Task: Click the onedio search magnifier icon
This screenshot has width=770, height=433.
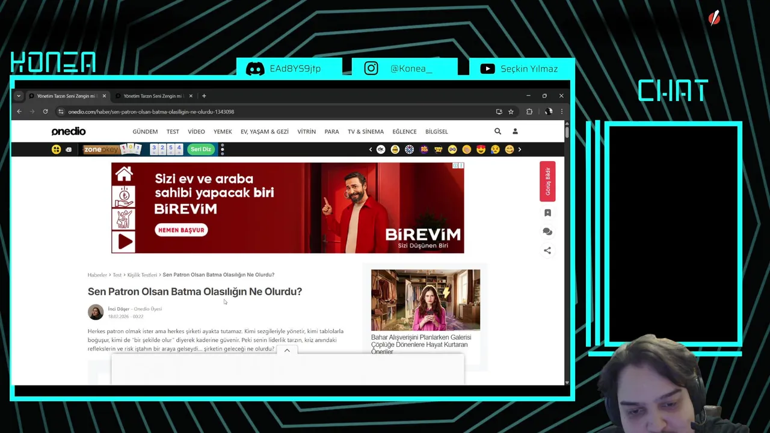Action: pos(497,131)
